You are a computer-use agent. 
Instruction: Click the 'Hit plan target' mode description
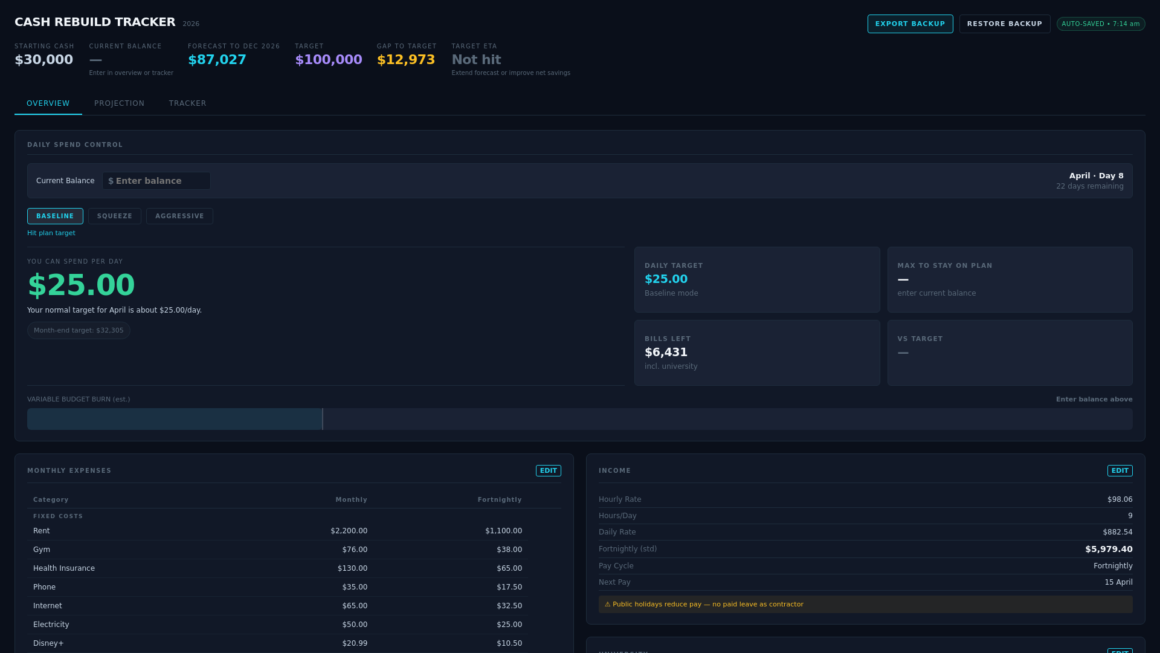pos(51,233)
